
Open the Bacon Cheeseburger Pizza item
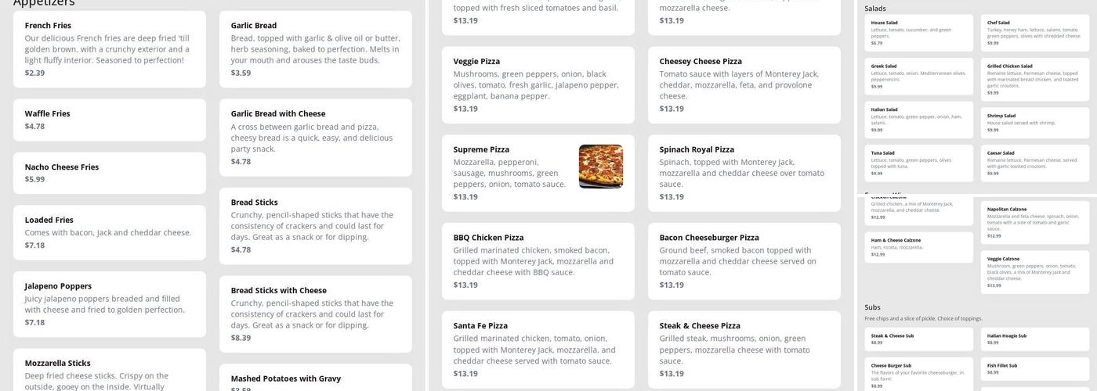click(744, 260)
